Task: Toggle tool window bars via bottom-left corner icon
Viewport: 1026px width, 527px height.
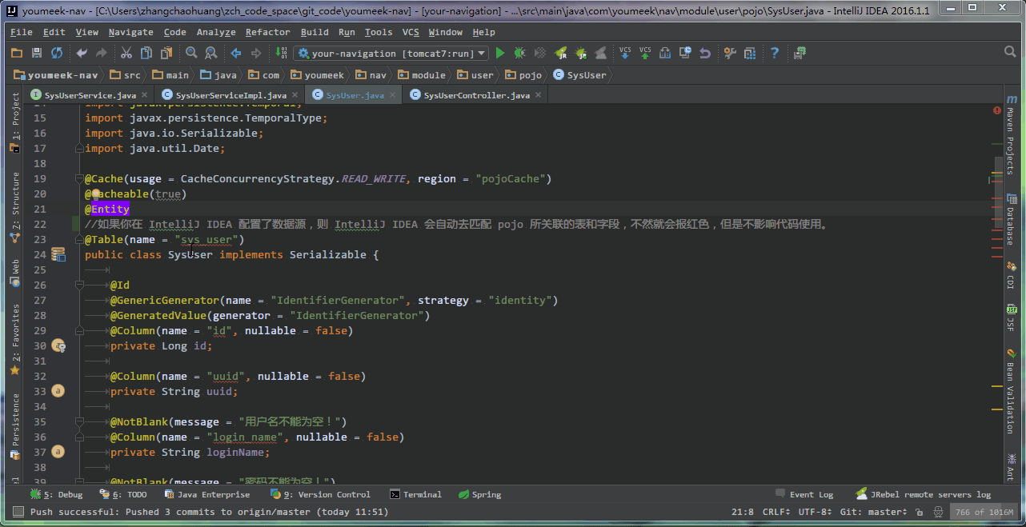Action: (18, 512)
